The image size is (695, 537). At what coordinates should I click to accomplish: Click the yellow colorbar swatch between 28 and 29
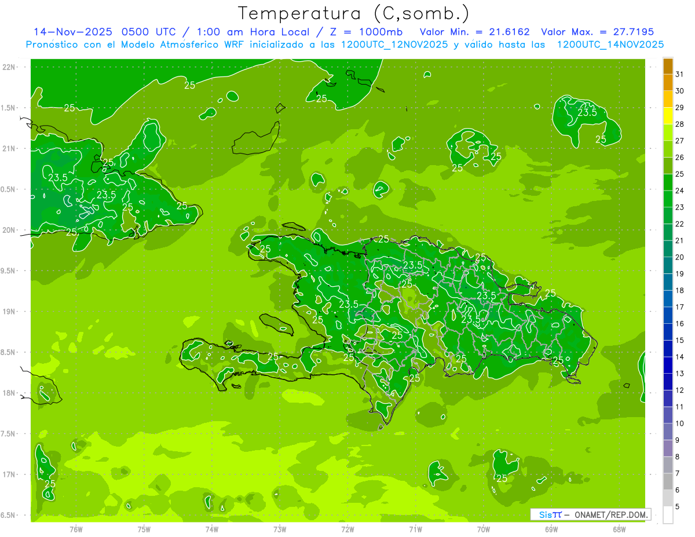[668, 116]
